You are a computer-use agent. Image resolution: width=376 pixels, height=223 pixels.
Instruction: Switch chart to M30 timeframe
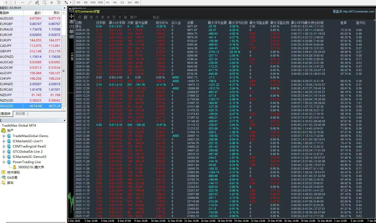tap(100, 2)
